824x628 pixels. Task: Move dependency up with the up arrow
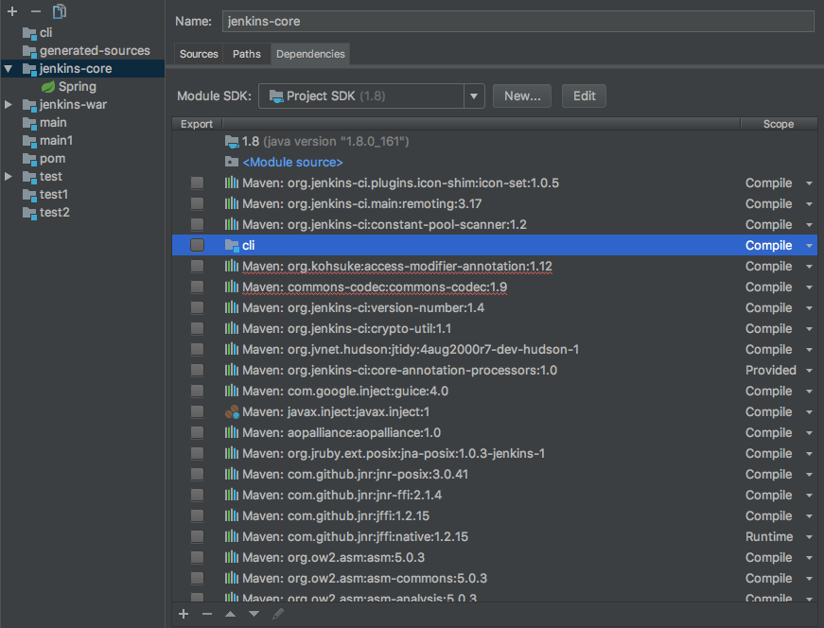click(230, 614)
